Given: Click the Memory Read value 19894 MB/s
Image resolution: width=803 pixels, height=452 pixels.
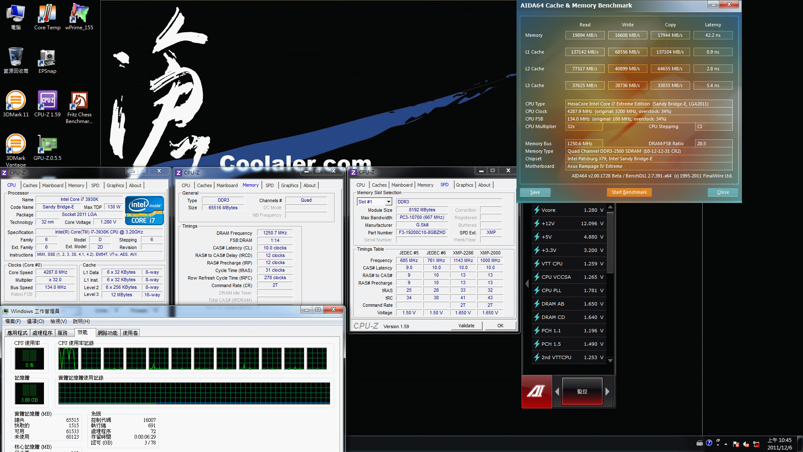Looking at the screenshot, I should pyautogui.click(x=585, y=35).
